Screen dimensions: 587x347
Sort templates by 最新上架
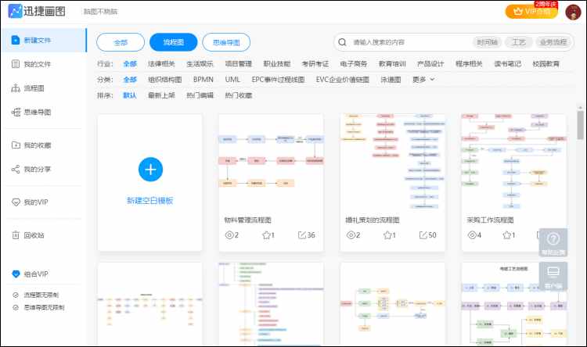161,95
